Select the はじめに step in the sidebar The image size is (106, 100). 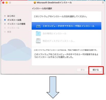[11, 16]
